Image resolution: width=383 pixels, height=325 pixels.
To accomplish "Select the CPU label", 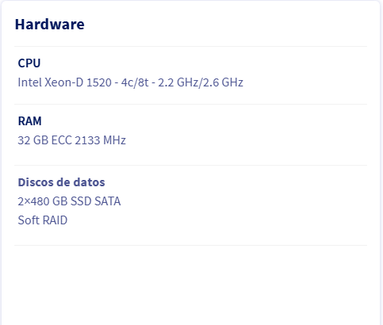I will coord(29,63).
